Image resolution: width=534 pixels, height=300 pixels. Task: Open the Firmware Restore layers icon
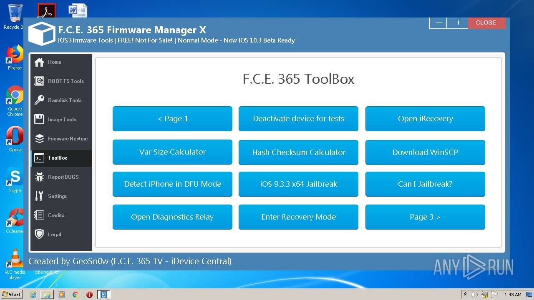tap(39, 138)
